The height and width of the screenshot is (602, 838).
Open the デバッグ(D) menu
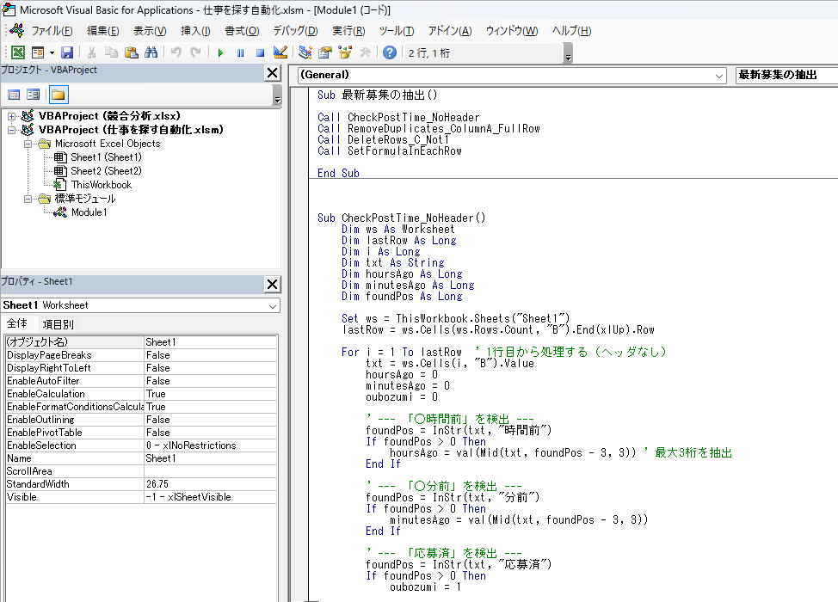[296, 31]
